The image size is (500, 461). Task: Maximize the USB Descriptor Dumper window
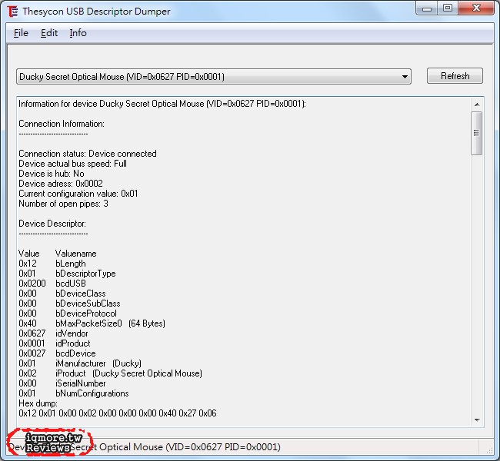click(x=448, y=8)
